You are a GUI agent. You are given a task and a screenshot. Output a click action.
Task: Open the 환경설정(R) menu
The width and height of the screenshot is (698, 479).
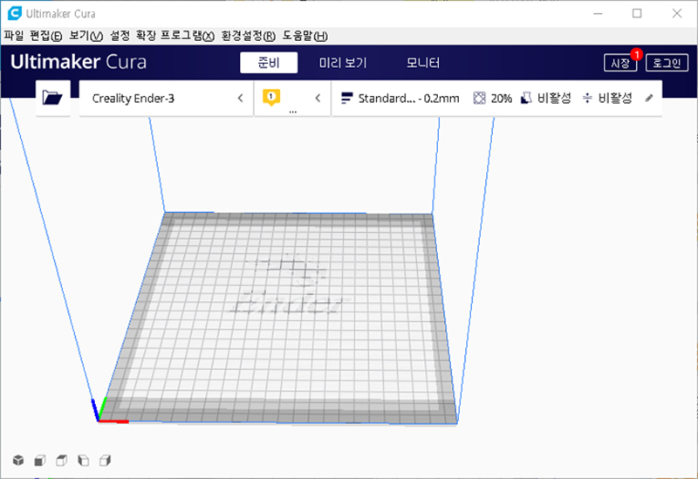pos(249,36)
